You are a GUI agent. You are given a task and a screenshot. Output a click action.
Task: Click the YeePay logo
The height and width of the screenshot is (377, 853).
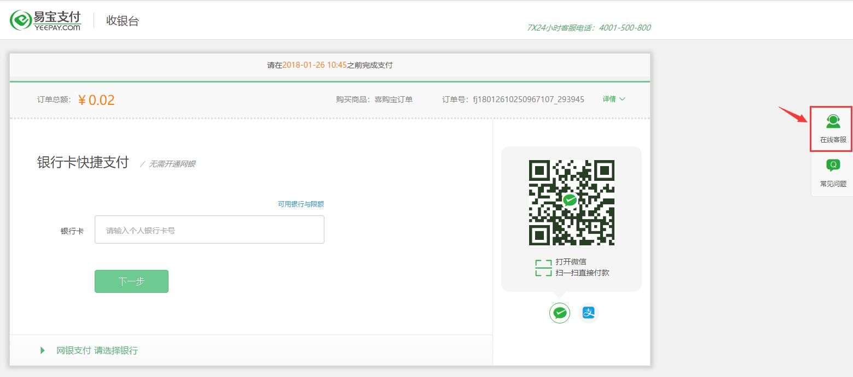point(46,20)
